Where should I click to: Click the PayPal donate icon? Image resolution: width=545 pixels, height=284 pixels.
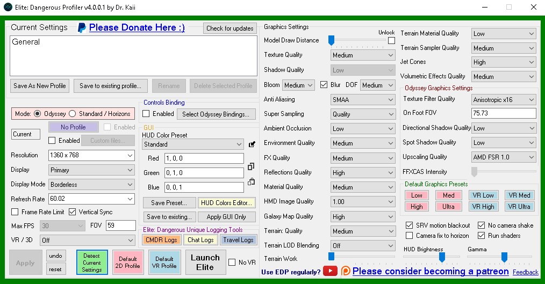click(x=82, y=28)
